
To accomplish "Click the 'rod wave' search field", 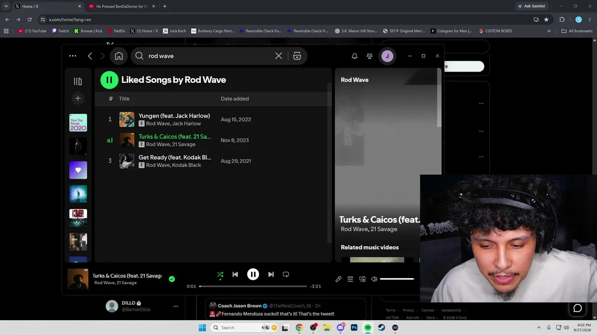I will pyautogui.click(x=210, y=56).
